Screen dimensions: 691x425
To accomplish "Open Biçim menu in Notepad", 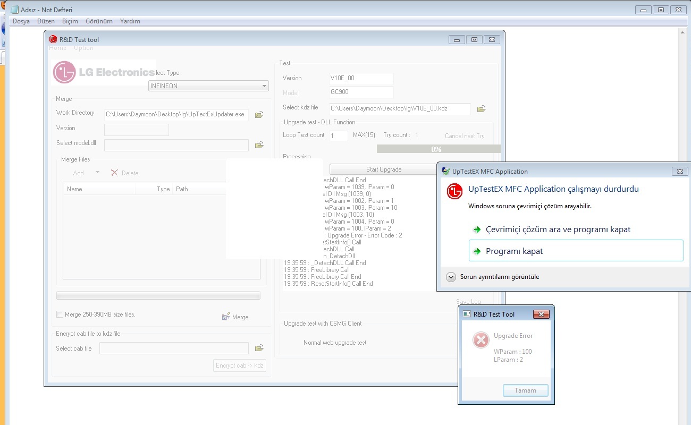I will click(70, 21).
